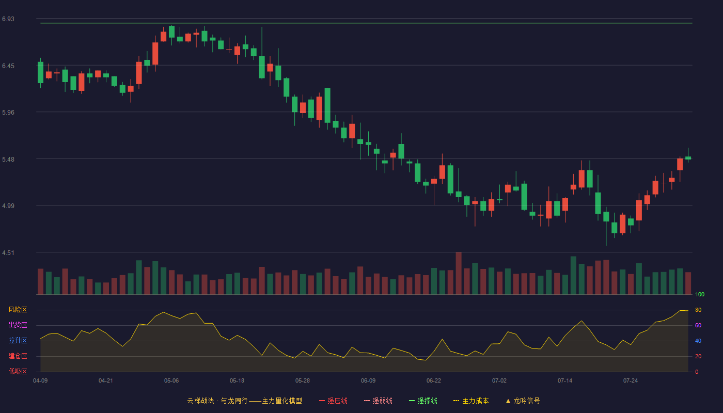Click the 建仓区 zone label

point(18,356)
